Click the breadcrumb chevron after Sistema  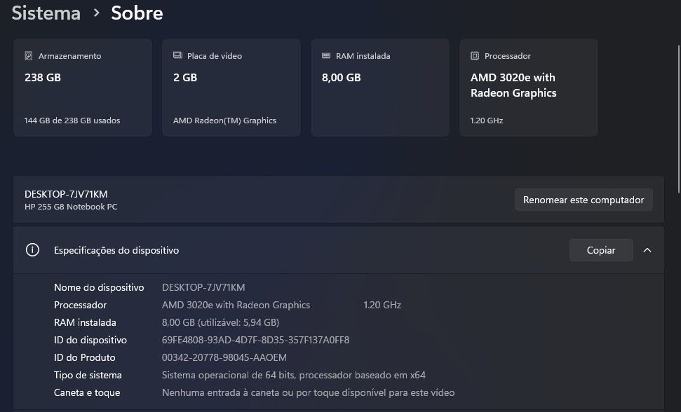coord(96,13)
